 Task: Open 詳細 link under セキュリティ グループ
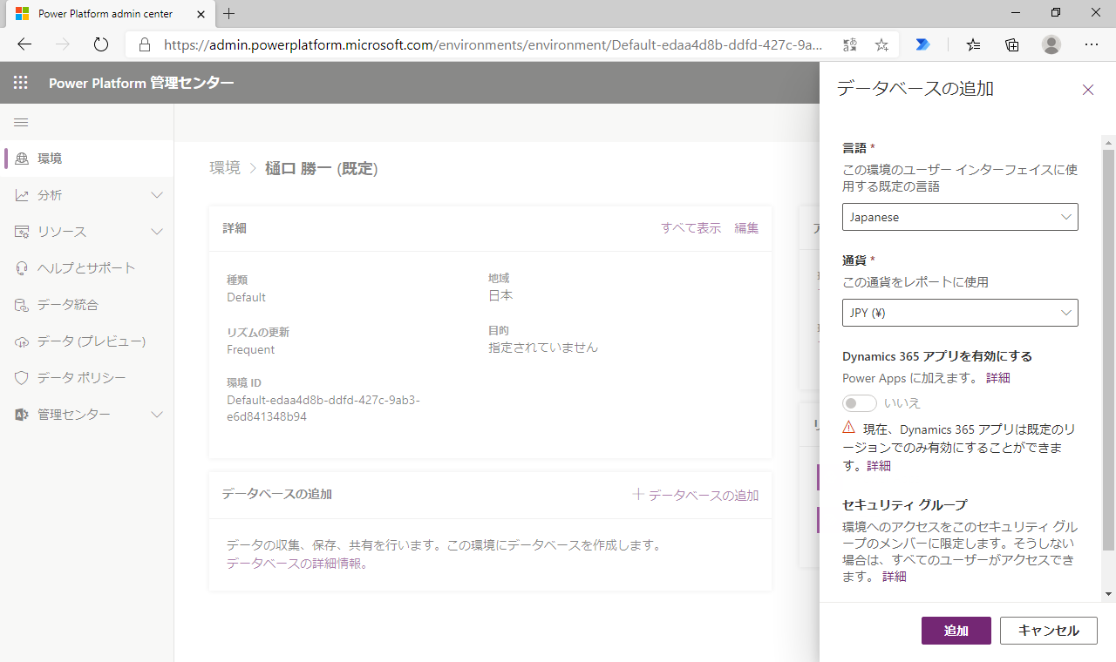(x=895, y=577)
